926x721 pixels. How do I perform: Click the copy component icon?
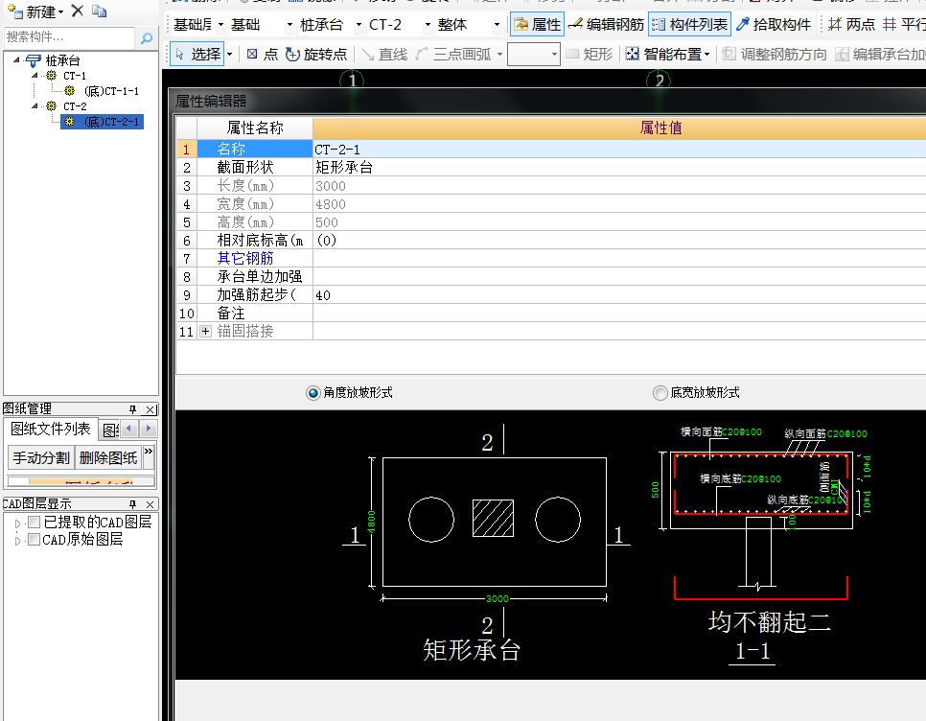click(x=100, y=12)
